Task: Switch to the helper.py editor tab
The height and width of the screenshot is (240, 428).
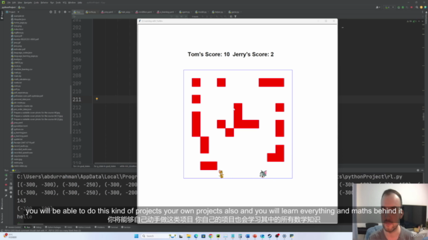Action: pos(217,12)
